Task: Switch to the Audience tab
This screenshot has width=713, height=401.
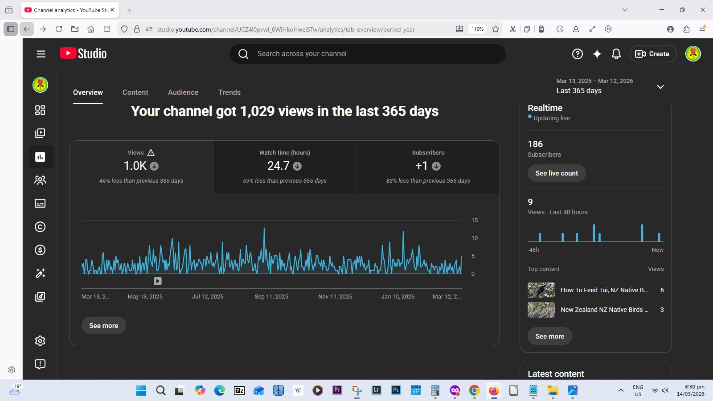Action: pyautogui.click(x=183, y=92)
